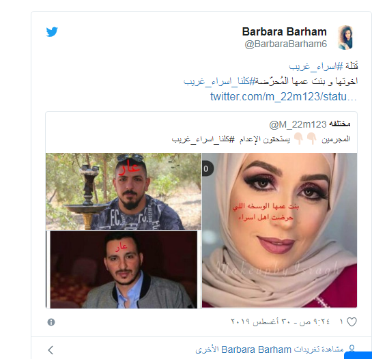Open the Barbara Barham display name

pos(284,31)
